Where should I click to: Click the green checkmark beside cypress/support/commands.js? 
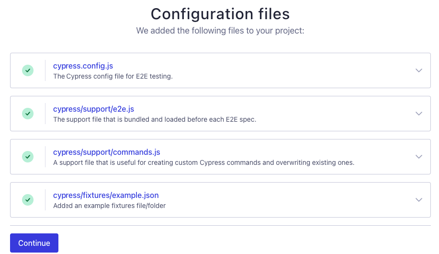tap(28, 157)
